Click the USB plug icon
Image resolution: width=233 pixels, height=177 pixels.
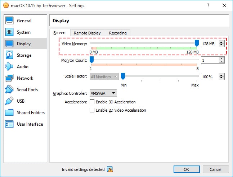coord(9,101)
